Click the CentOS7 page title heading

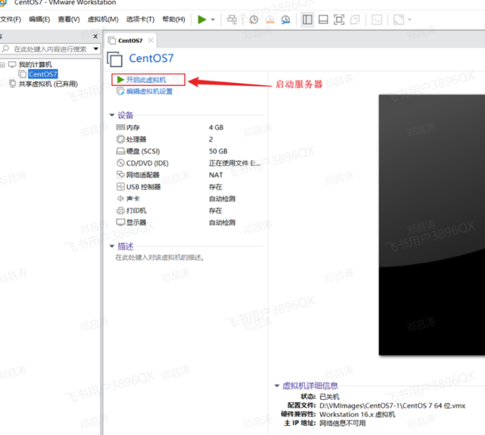151,58
